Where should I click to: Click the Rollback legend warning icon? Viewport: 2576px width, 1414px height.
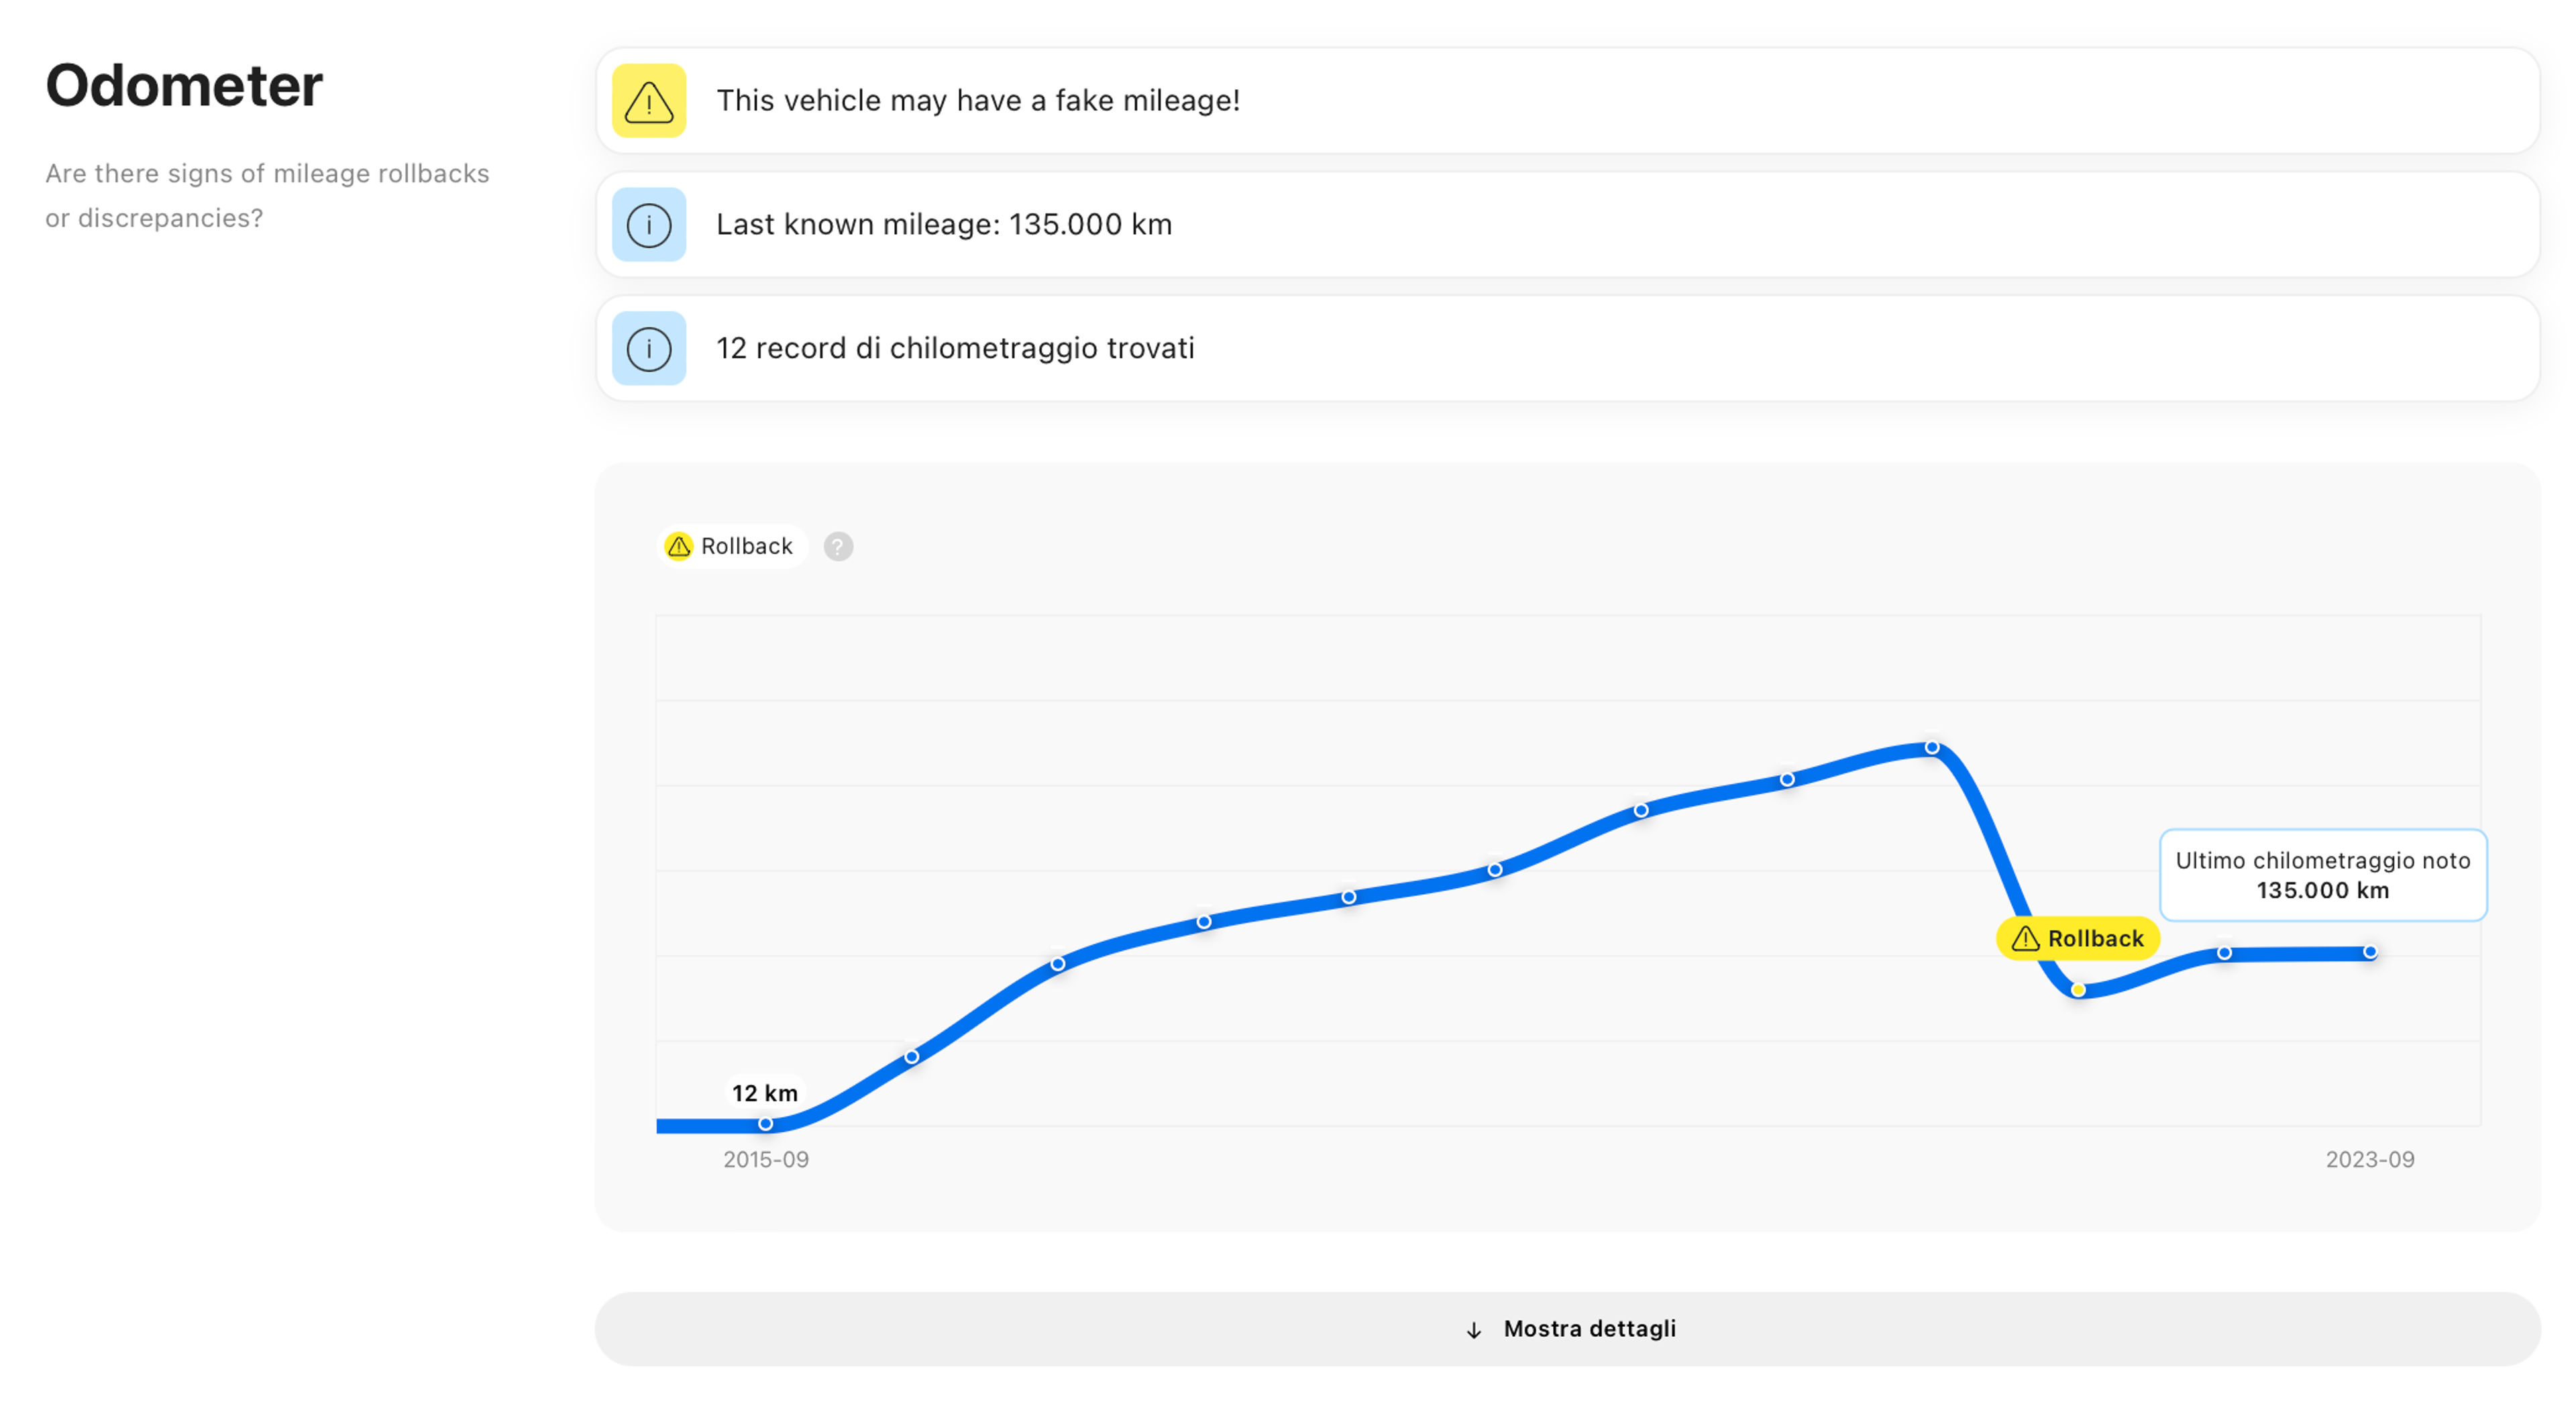click(679, 546)
